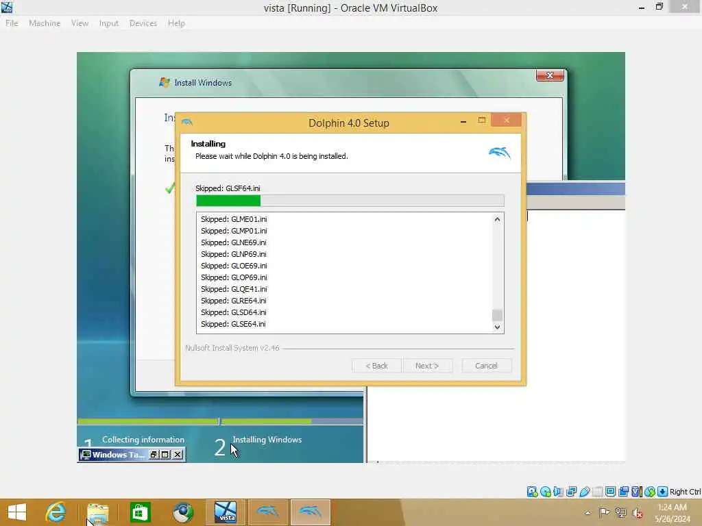The image size is (702, 526).
Task: Switch to the vista VirtualBox taskbar item
Action: [225, 512]
